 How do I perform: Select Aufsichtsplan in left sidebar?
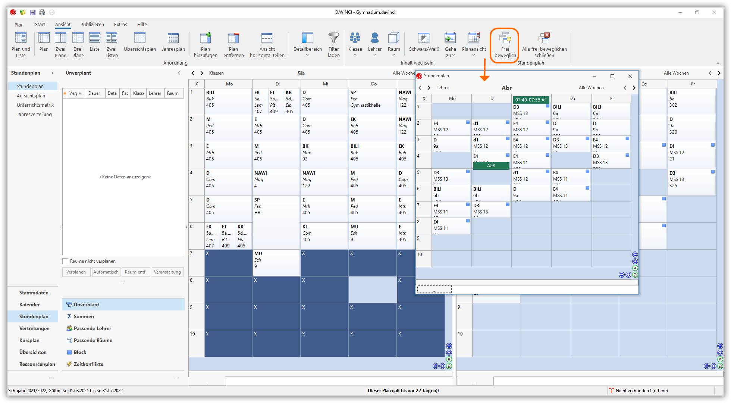click(31, 96)
